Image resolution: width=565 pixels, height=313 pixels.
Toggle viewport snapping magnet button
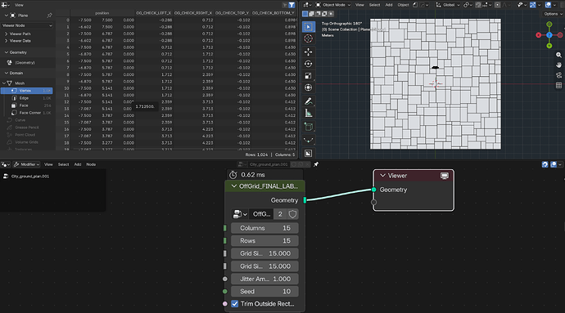pos(478,5)
